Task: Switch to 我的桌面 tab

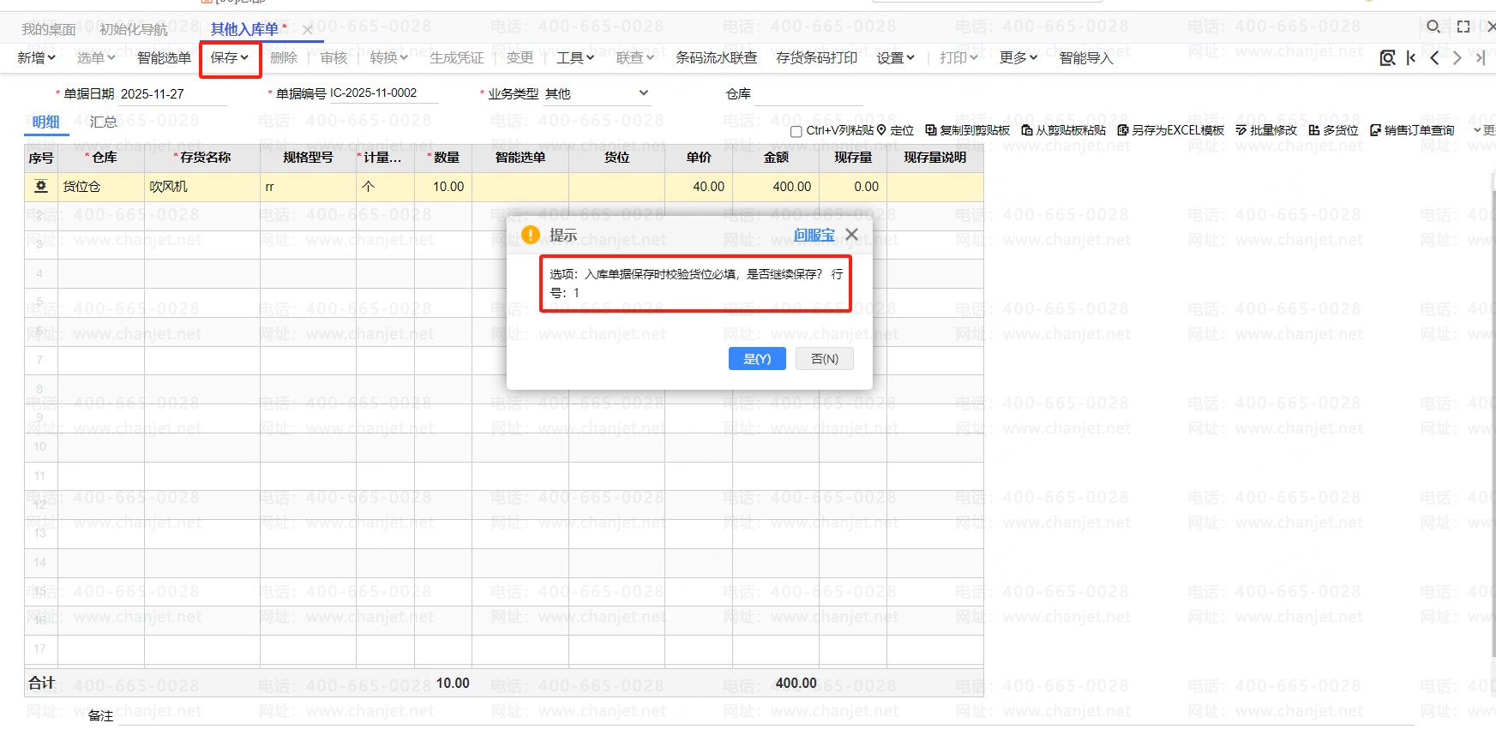Action: pos(49,29)
